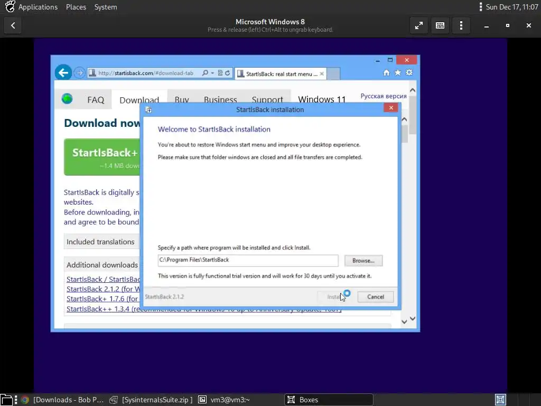The width and height of the screenshot is (541, 406).
Task: Click the inner scrollbar up arrow
Action: pyautogui.click(x=404, y=119)
